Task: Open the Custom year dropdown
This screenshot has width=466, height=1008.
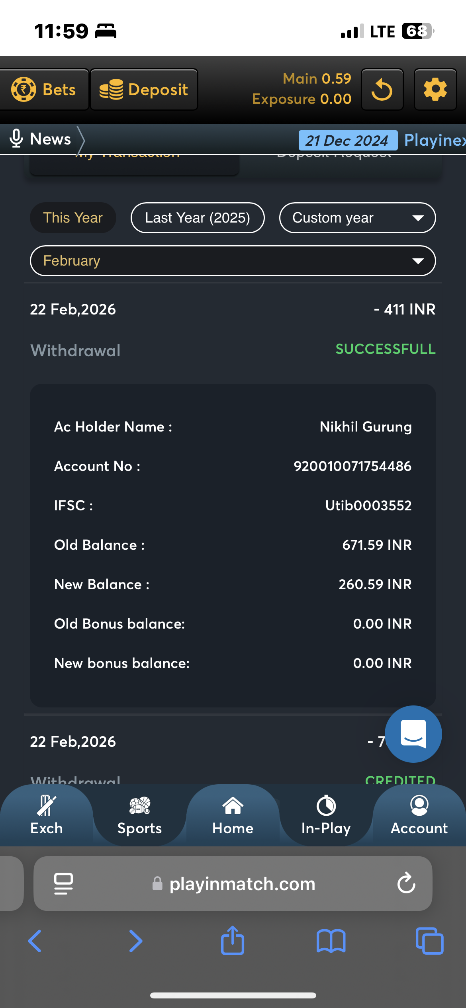Action: pos(357,218)
